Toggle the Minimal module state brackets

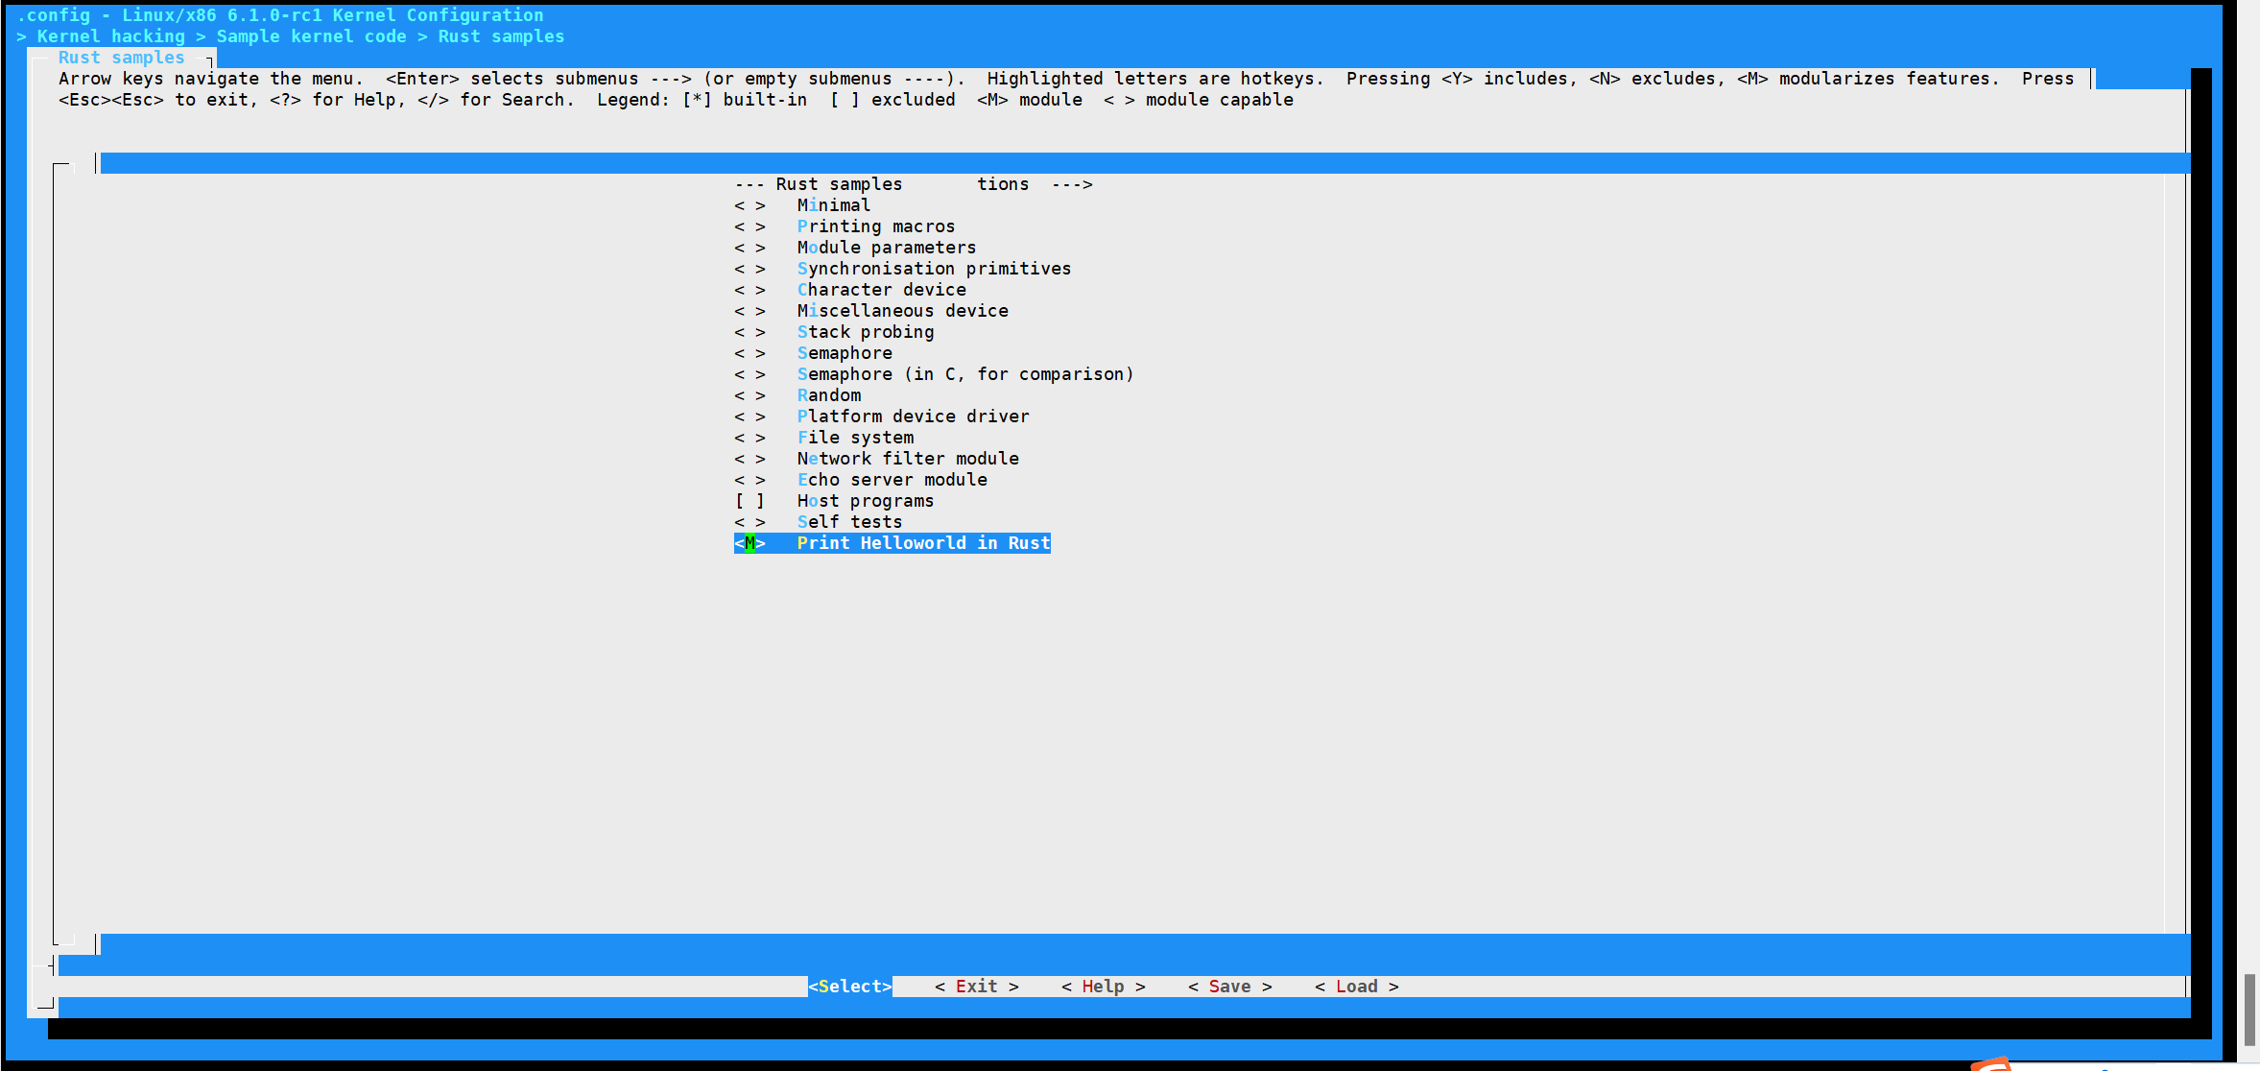coord(749,205)
